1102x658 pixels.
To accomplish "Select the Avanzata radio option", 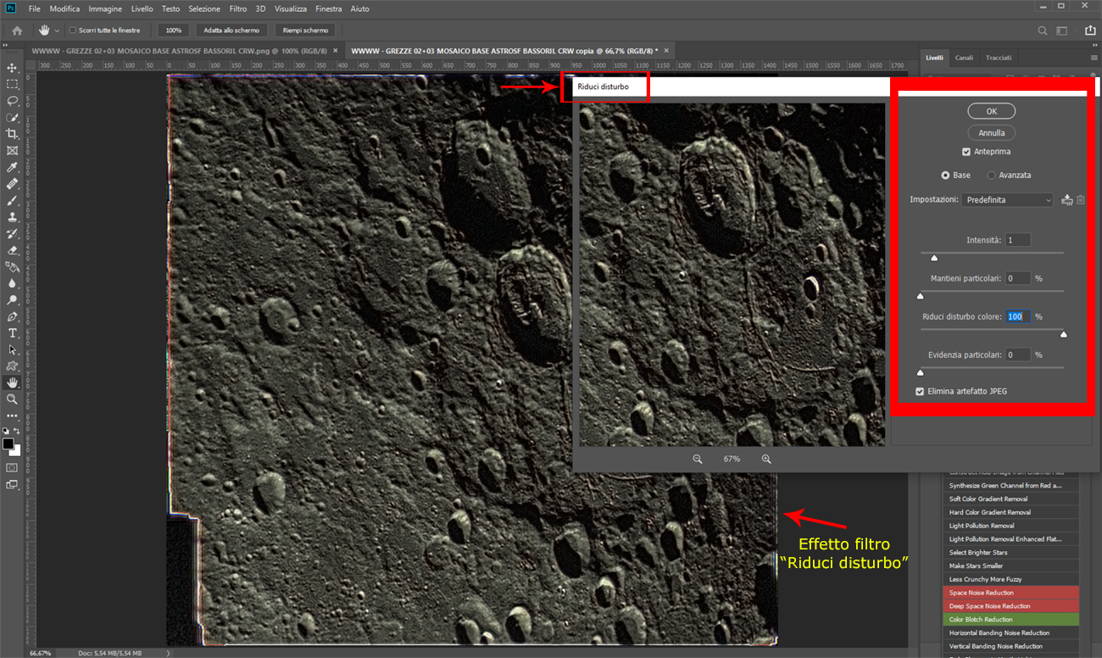I will point(991,175).
